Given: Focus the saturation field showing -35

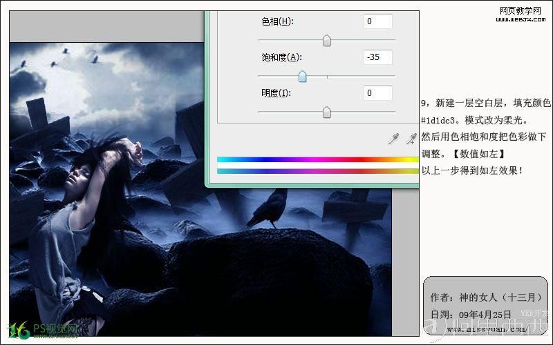Looking at the screenshot, I should coord(377,57).
